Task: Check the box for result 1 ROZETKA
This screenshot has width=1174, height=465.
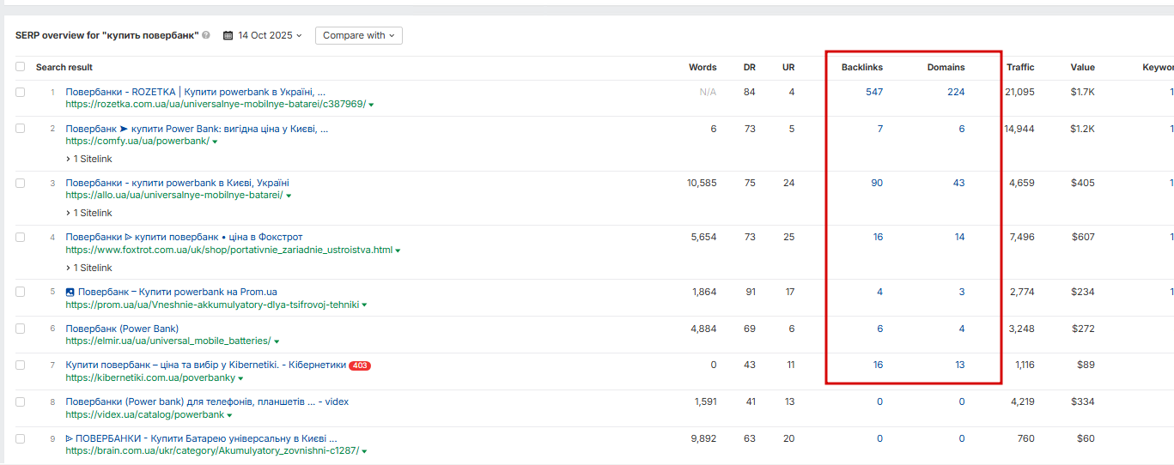Action: pyautogui.click(x=20, y=92)
